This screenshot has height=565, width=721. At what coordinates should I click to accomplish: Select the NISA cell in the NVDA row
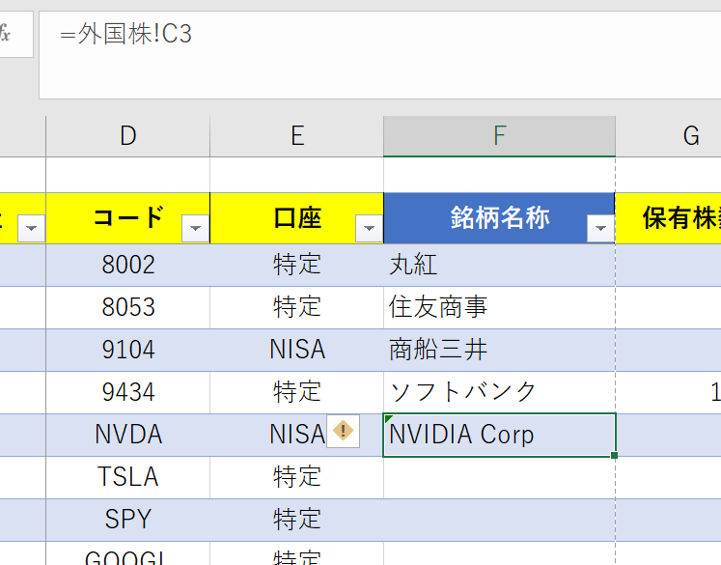coord(297,435)
